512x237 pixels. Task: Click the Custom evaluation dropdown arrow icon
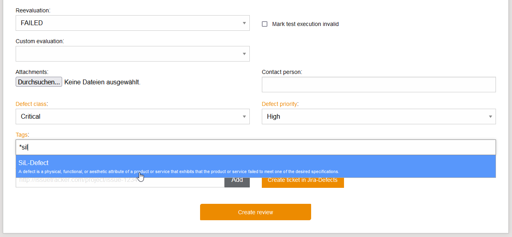click(244, 54)
